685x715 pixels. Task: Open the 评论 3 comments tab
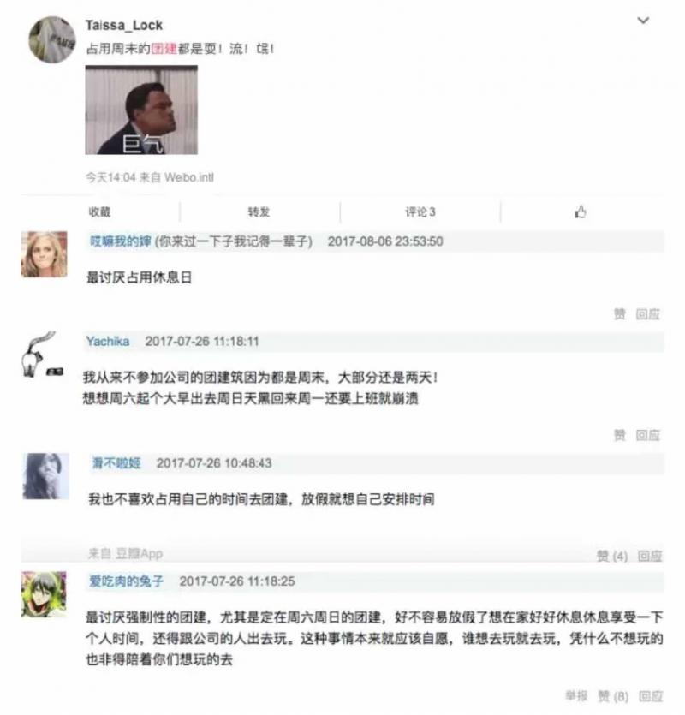[420, 212]
